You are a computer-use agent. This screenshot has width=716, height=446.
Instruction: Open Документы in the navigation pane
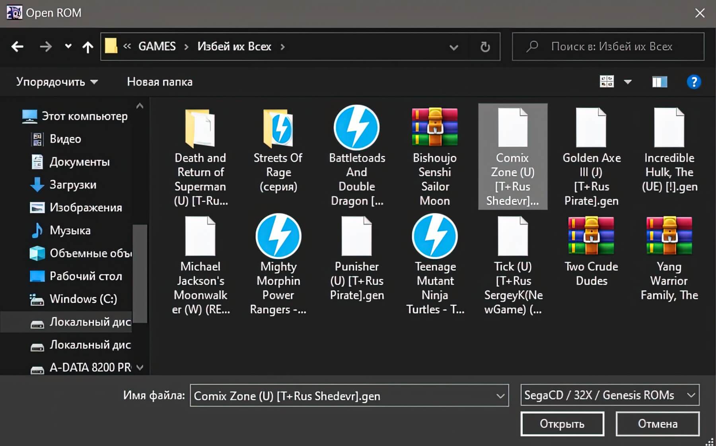coord(70,162)
